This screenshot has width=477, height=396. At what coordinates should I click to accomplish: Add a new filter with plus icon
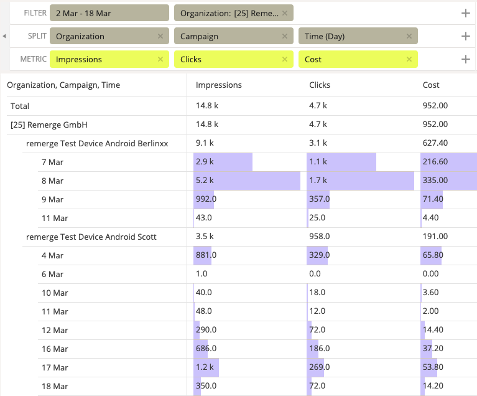pos(465,13)
